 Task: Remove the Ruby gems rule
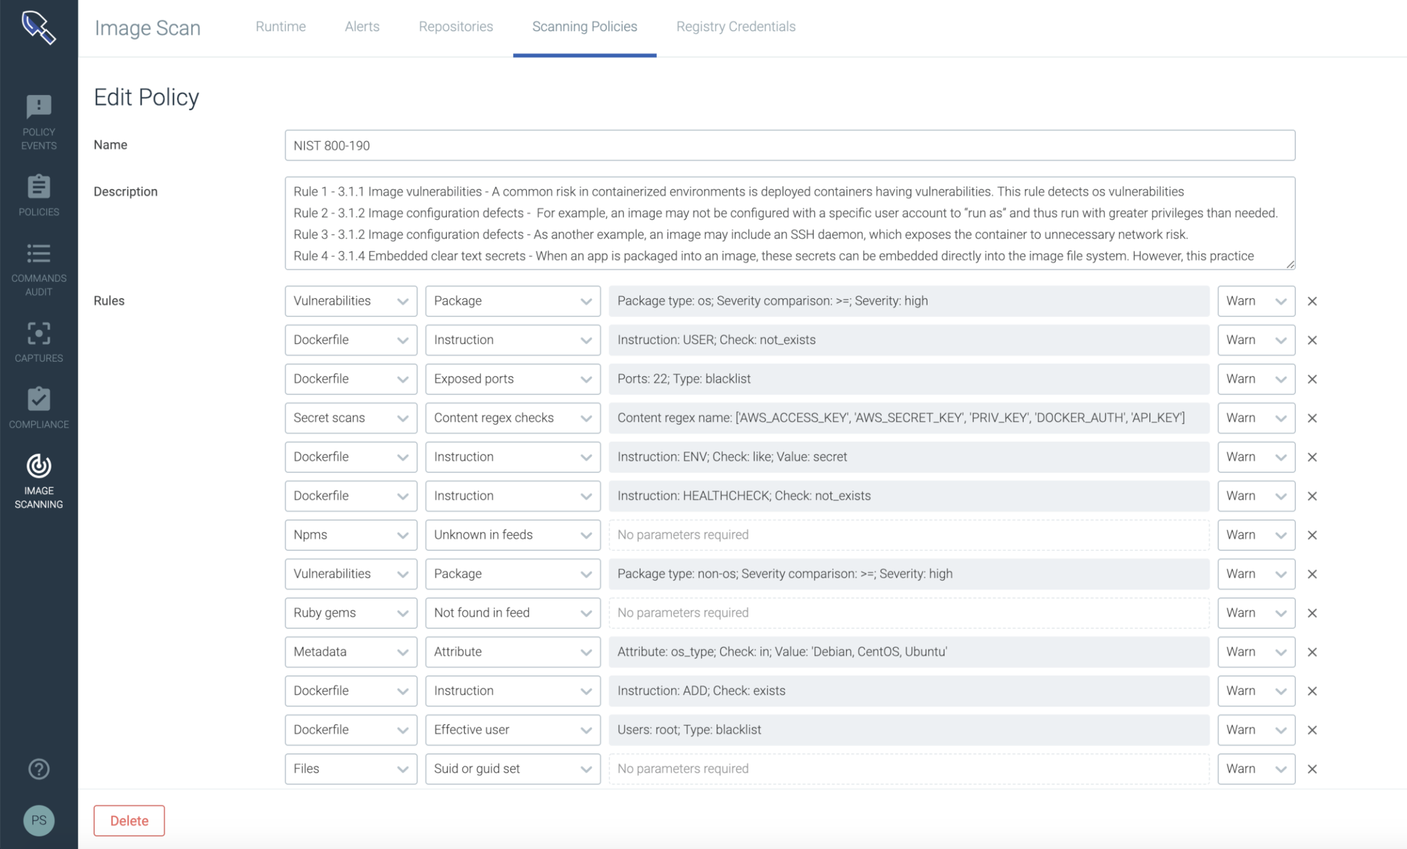[1312, 613]
